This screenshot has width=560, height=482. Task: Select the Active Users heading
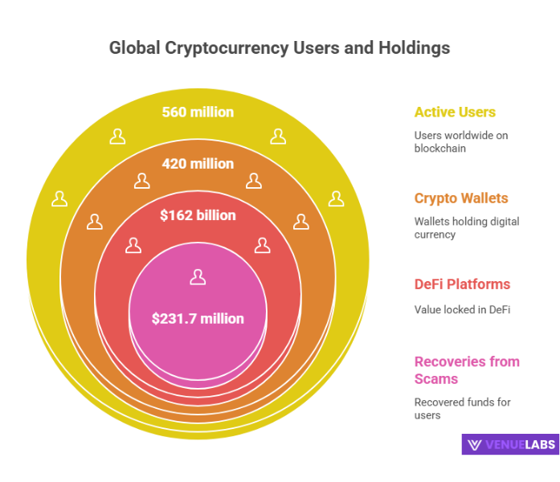tap(455, 112)
